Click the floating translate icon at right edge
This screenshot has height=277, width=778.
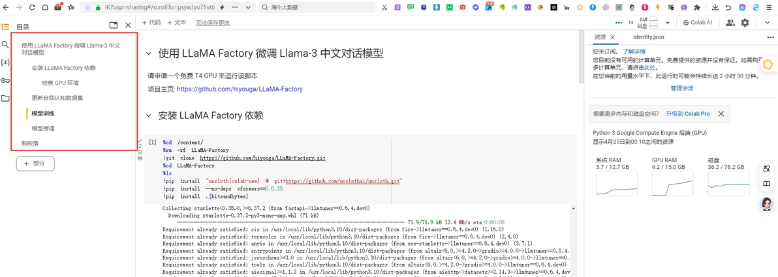tap(767, 168)
